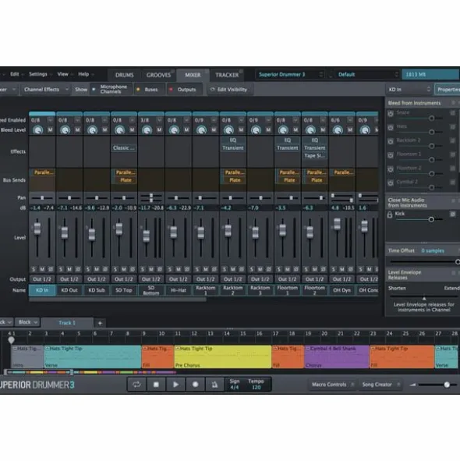Click the KD In level fader
The image size is (460, 461).
[37, 228]
